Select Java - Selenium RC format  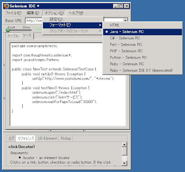coord(142,32)
